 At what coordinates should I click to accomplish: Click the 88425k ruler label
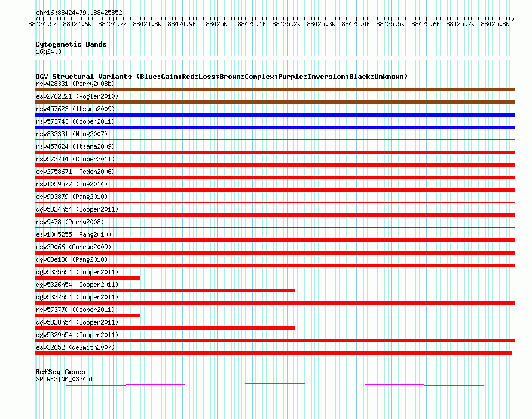click(216, 24)
